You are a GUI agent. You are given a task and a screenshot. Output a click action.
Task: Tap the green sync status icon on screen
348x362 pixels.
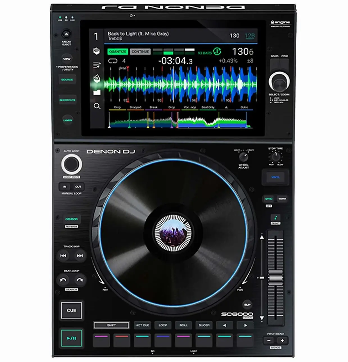[217, 52]
